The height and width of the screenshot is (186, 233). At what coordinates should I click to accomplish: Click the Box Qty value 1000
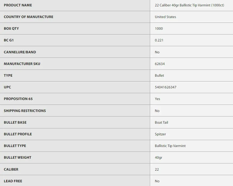point(159,29)
